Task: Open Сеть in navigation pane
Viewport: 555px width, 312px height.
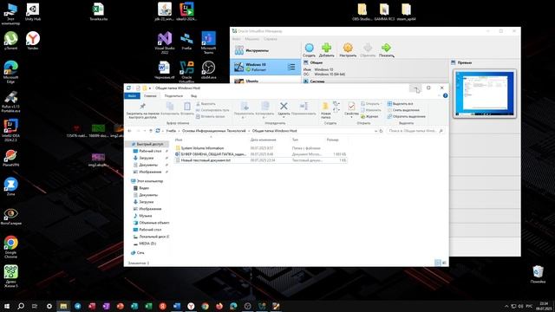Action: [x=140, y=252]
